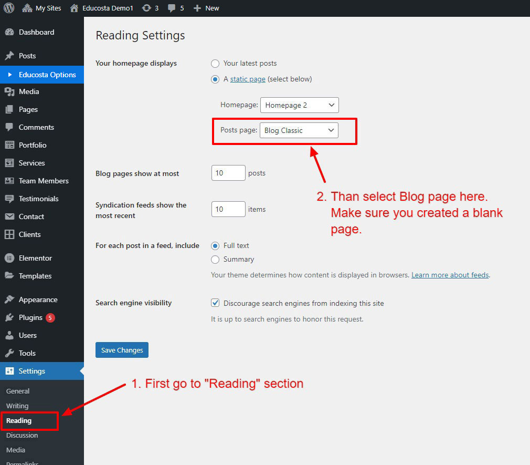This screenshot has width=530, height=465.
Task: Click the Dashboard gauge icon
Action: pyautogui.click(x=9, y=32)
